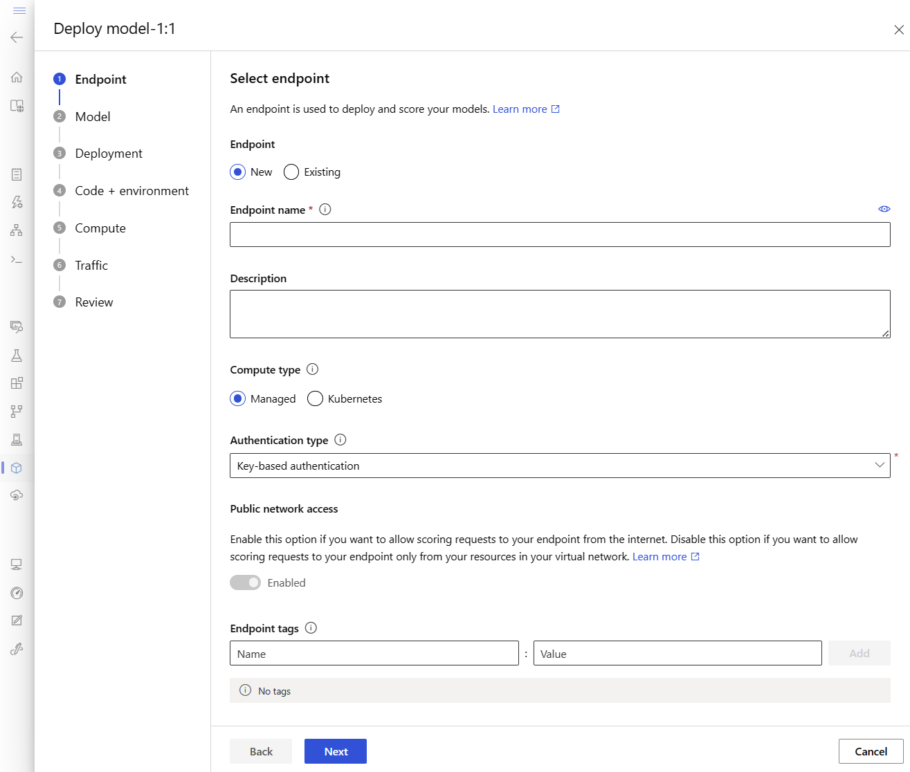The height and width of the screenshot is (772, 910).
Task: Click the Next button
Action: click(336, 751)
